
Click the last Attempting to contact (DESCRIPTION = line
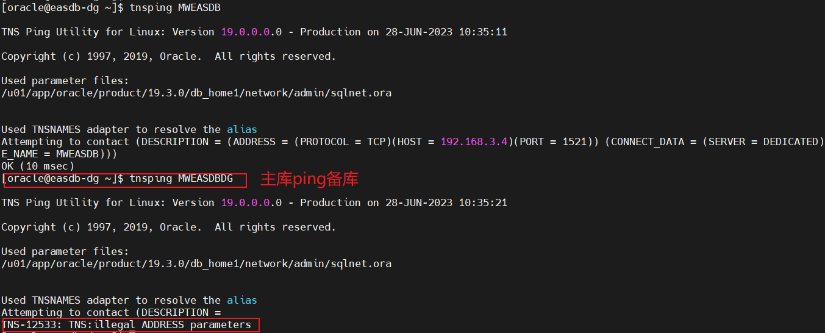point(111,312)
